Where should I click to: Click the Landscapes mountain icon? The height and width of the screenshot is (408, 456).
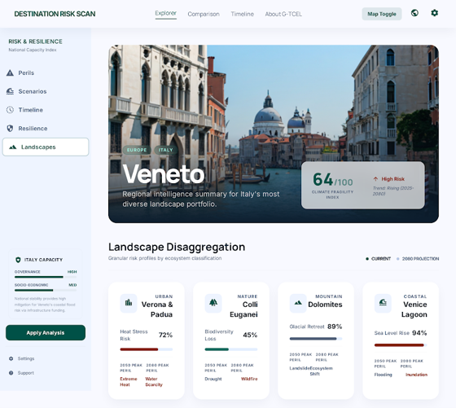pos(12,147)
